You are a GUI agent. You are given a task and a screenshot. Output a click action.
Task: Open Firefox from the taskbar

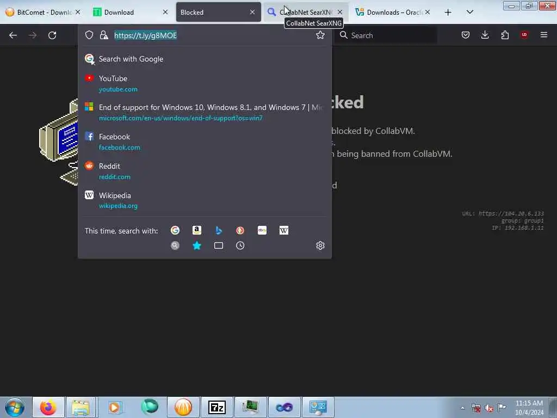[x=48, y=407]
